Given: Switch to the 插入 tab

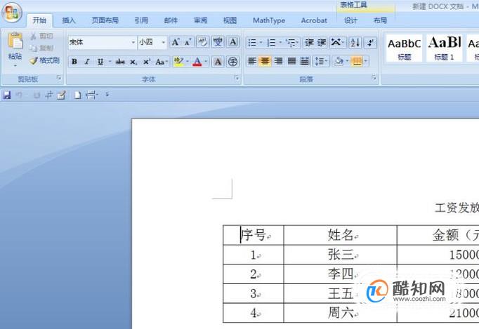Looking at the screenshot, I should pos(69,20).
